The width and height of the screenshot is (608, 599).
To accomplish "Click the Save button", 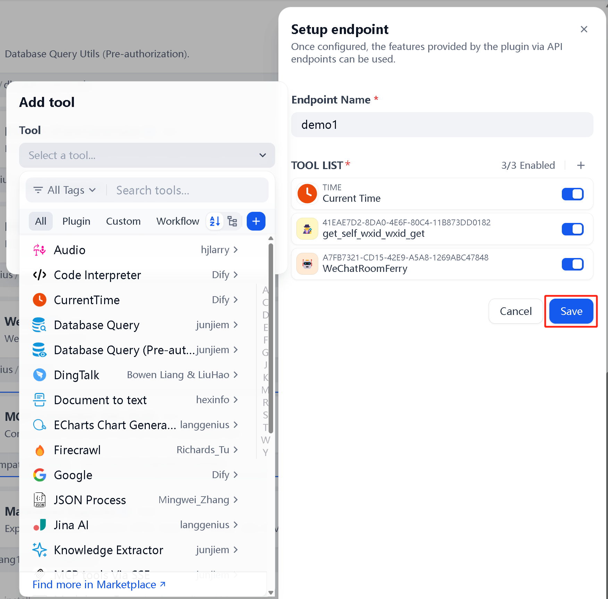I will click(571, 311).
